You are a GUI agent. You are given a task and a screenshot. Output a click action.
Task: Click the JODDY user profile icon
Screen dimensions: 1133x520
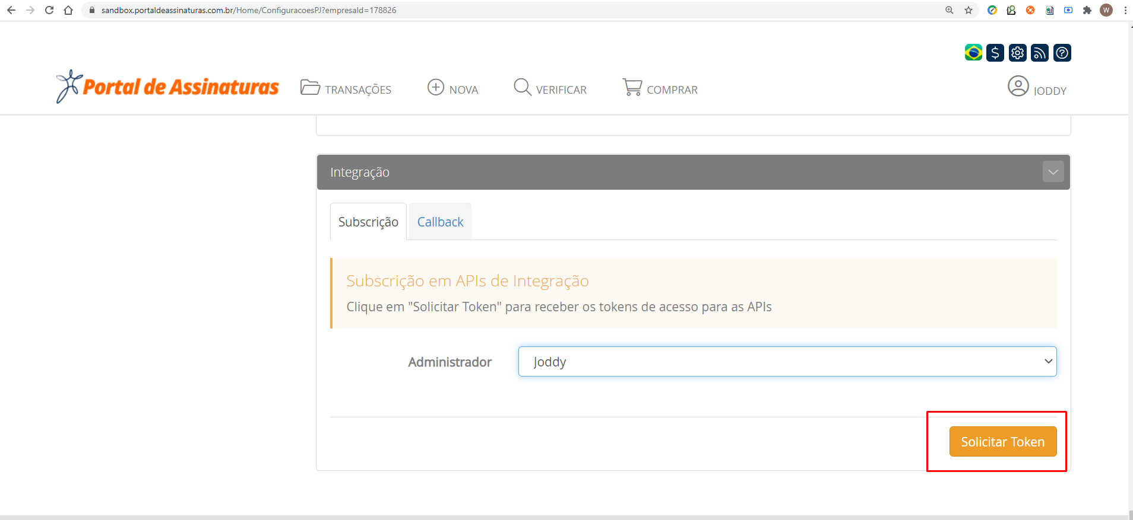coord(1018,87)
